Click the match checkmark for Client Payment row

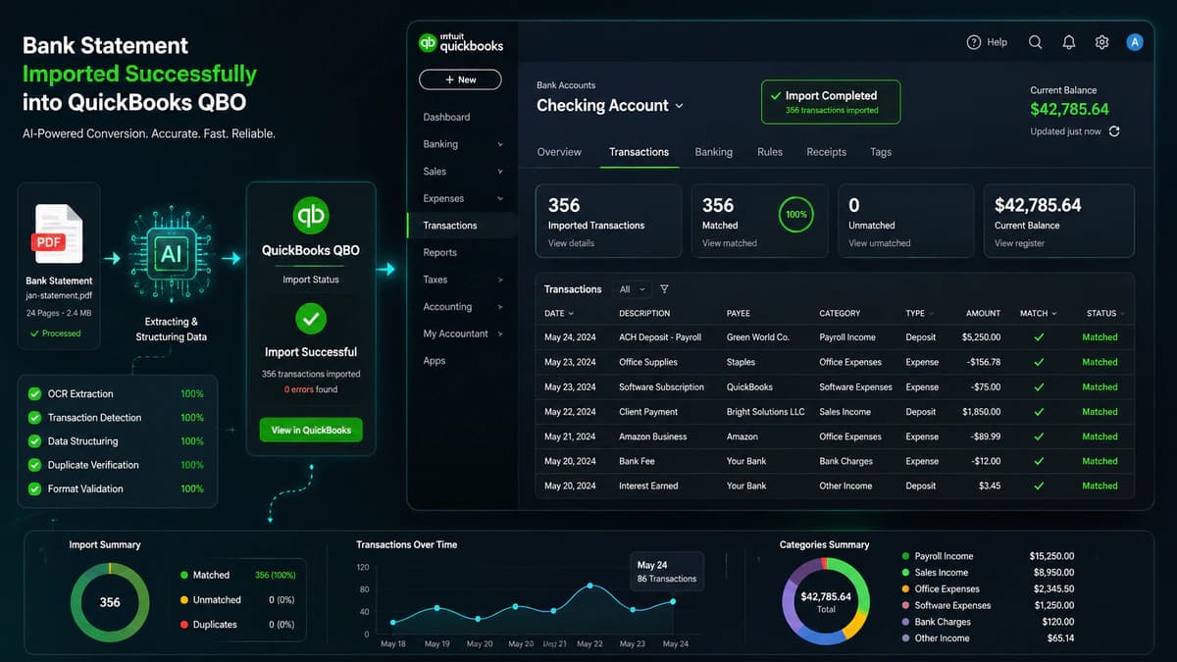click(1039, 412)
